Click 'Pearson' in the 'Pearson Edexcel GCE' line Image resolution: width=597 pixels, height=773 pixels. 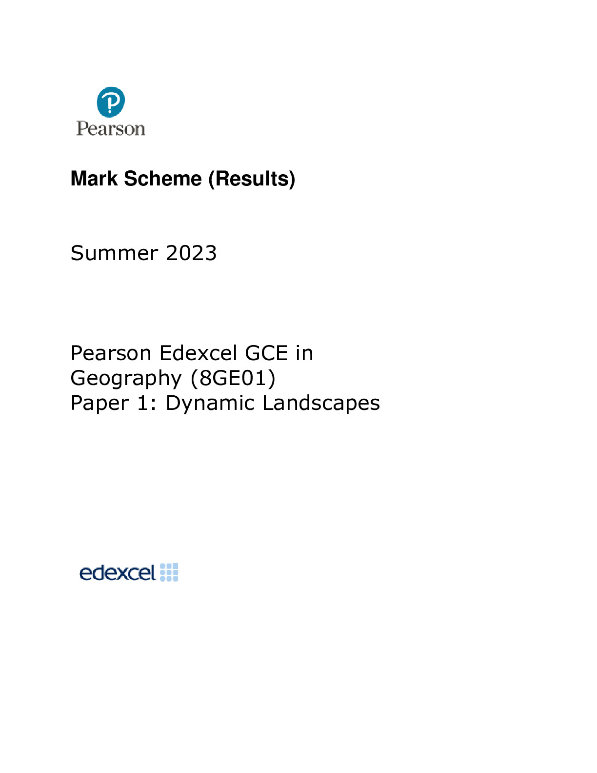[x=111, y=353]
